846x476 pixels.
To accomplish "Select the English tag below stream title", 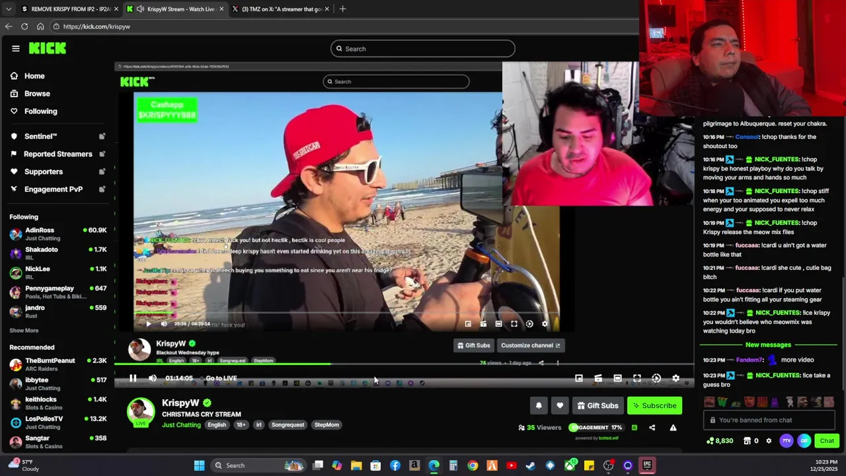I will pos(217,425).
